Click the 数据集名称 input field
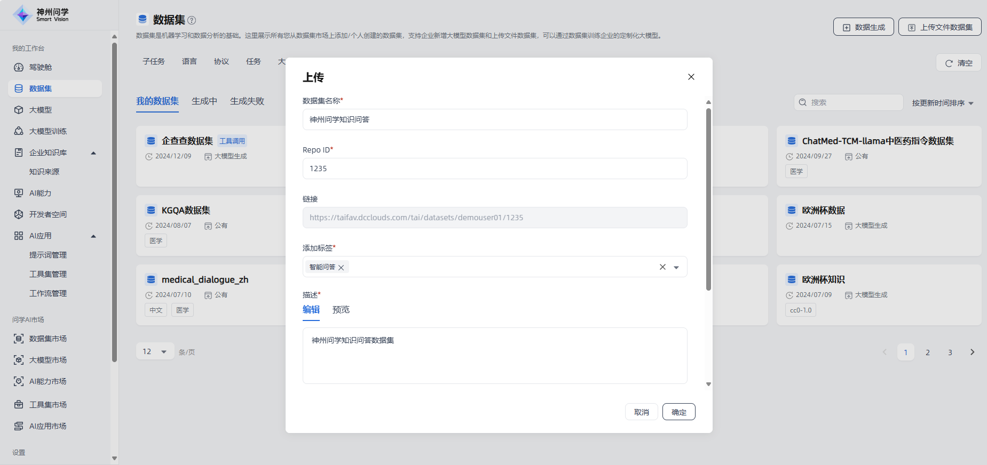The height and width of the screenshot is (465, 987). [x=494, y=119]
